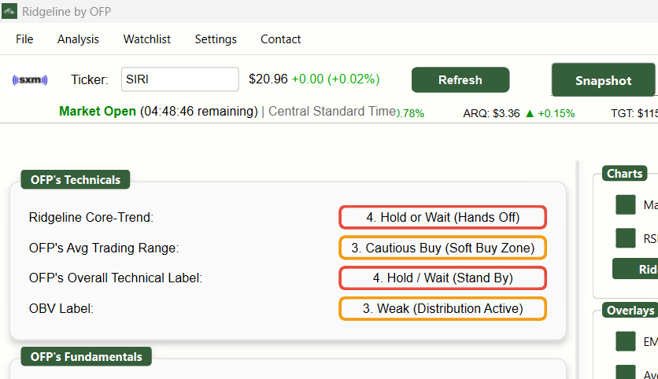This screenshot has height=379, width=658.
Task: Click the vertical scrollbar beside Technicals panel
Action: (578, 270)
